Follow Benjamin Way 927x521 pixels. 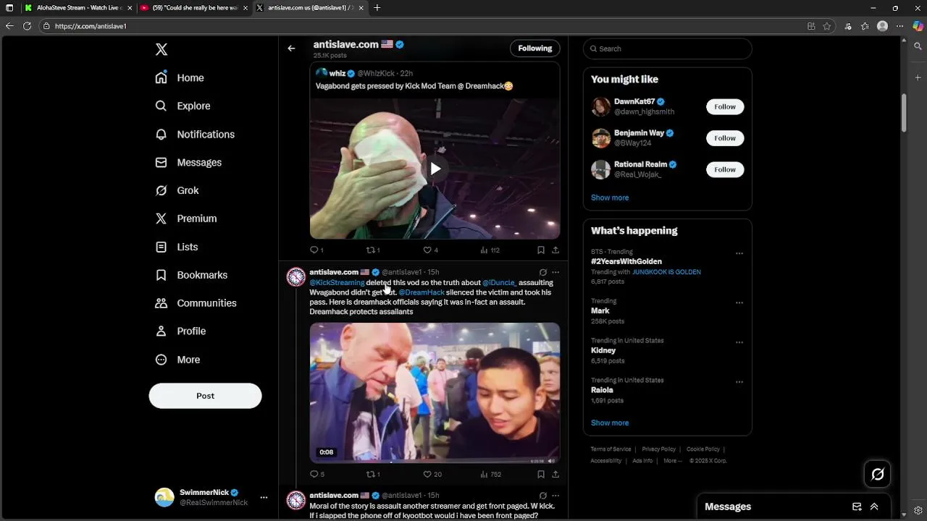725,138
